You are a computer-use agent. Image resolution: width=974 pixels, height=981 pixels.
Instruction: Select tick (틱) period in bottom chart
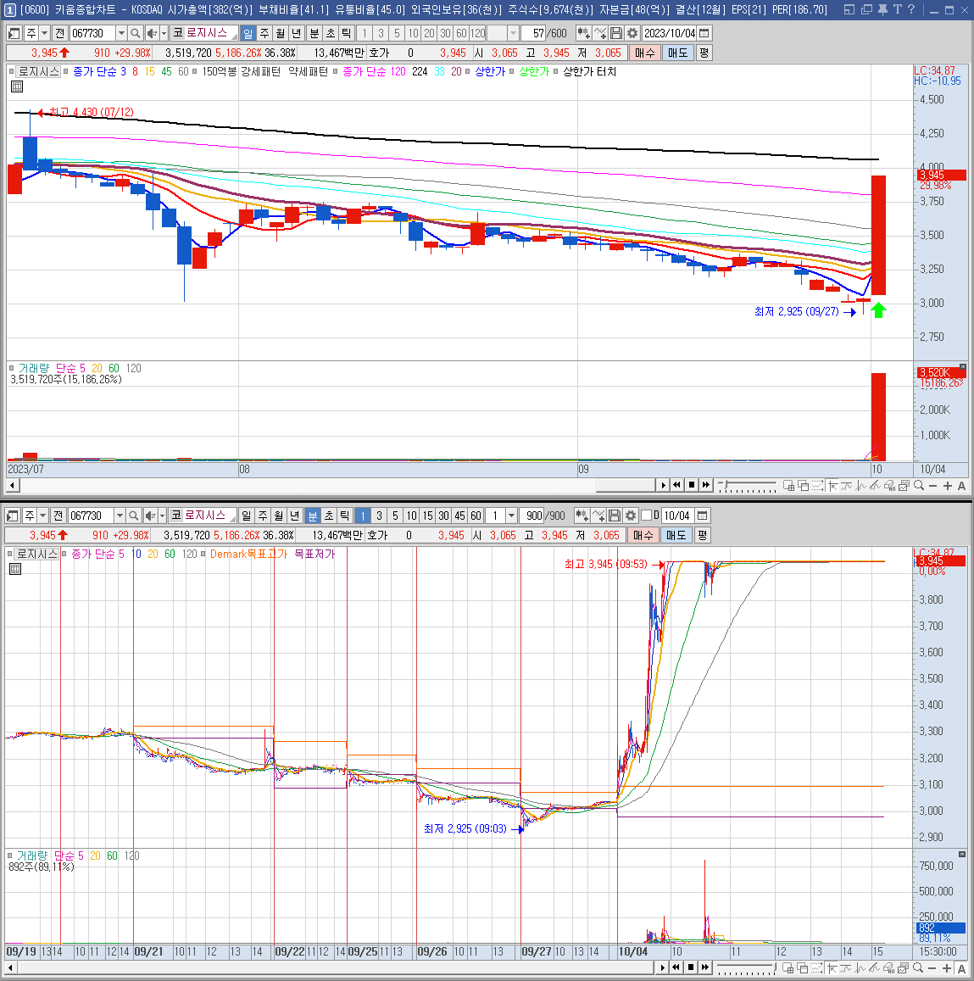click(345, 516)
